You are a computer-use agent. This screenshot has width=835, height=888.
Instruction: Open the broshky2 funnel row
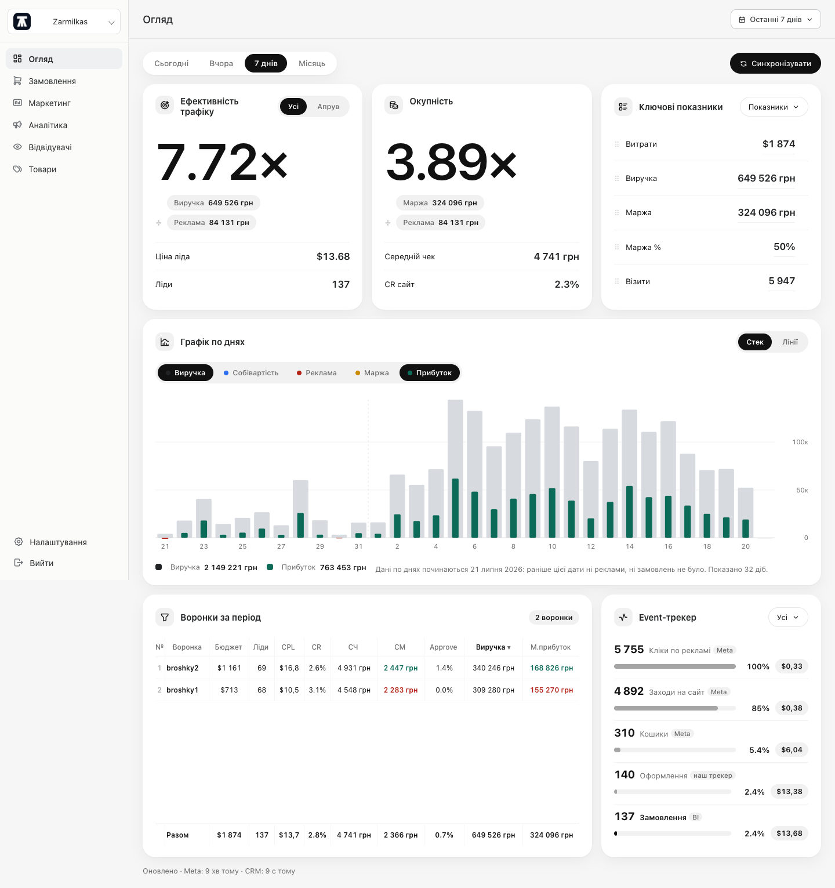click(x=367, y=668)
